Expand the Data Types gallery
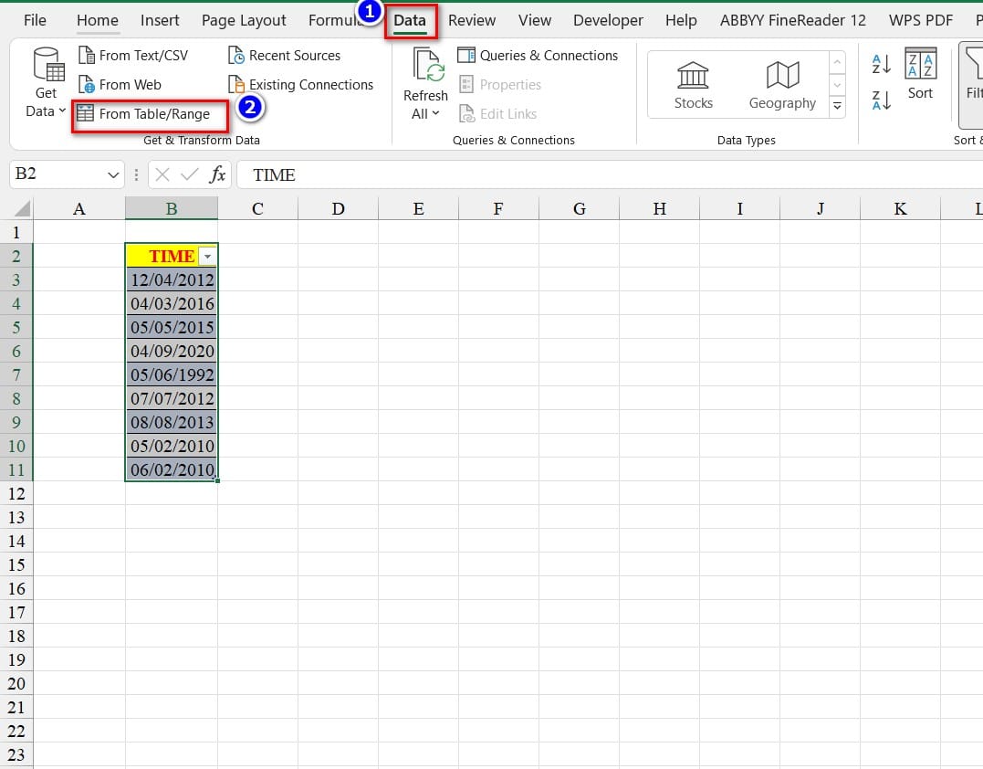Viewport: 983px width, 769px height. [x=837, y=107]
